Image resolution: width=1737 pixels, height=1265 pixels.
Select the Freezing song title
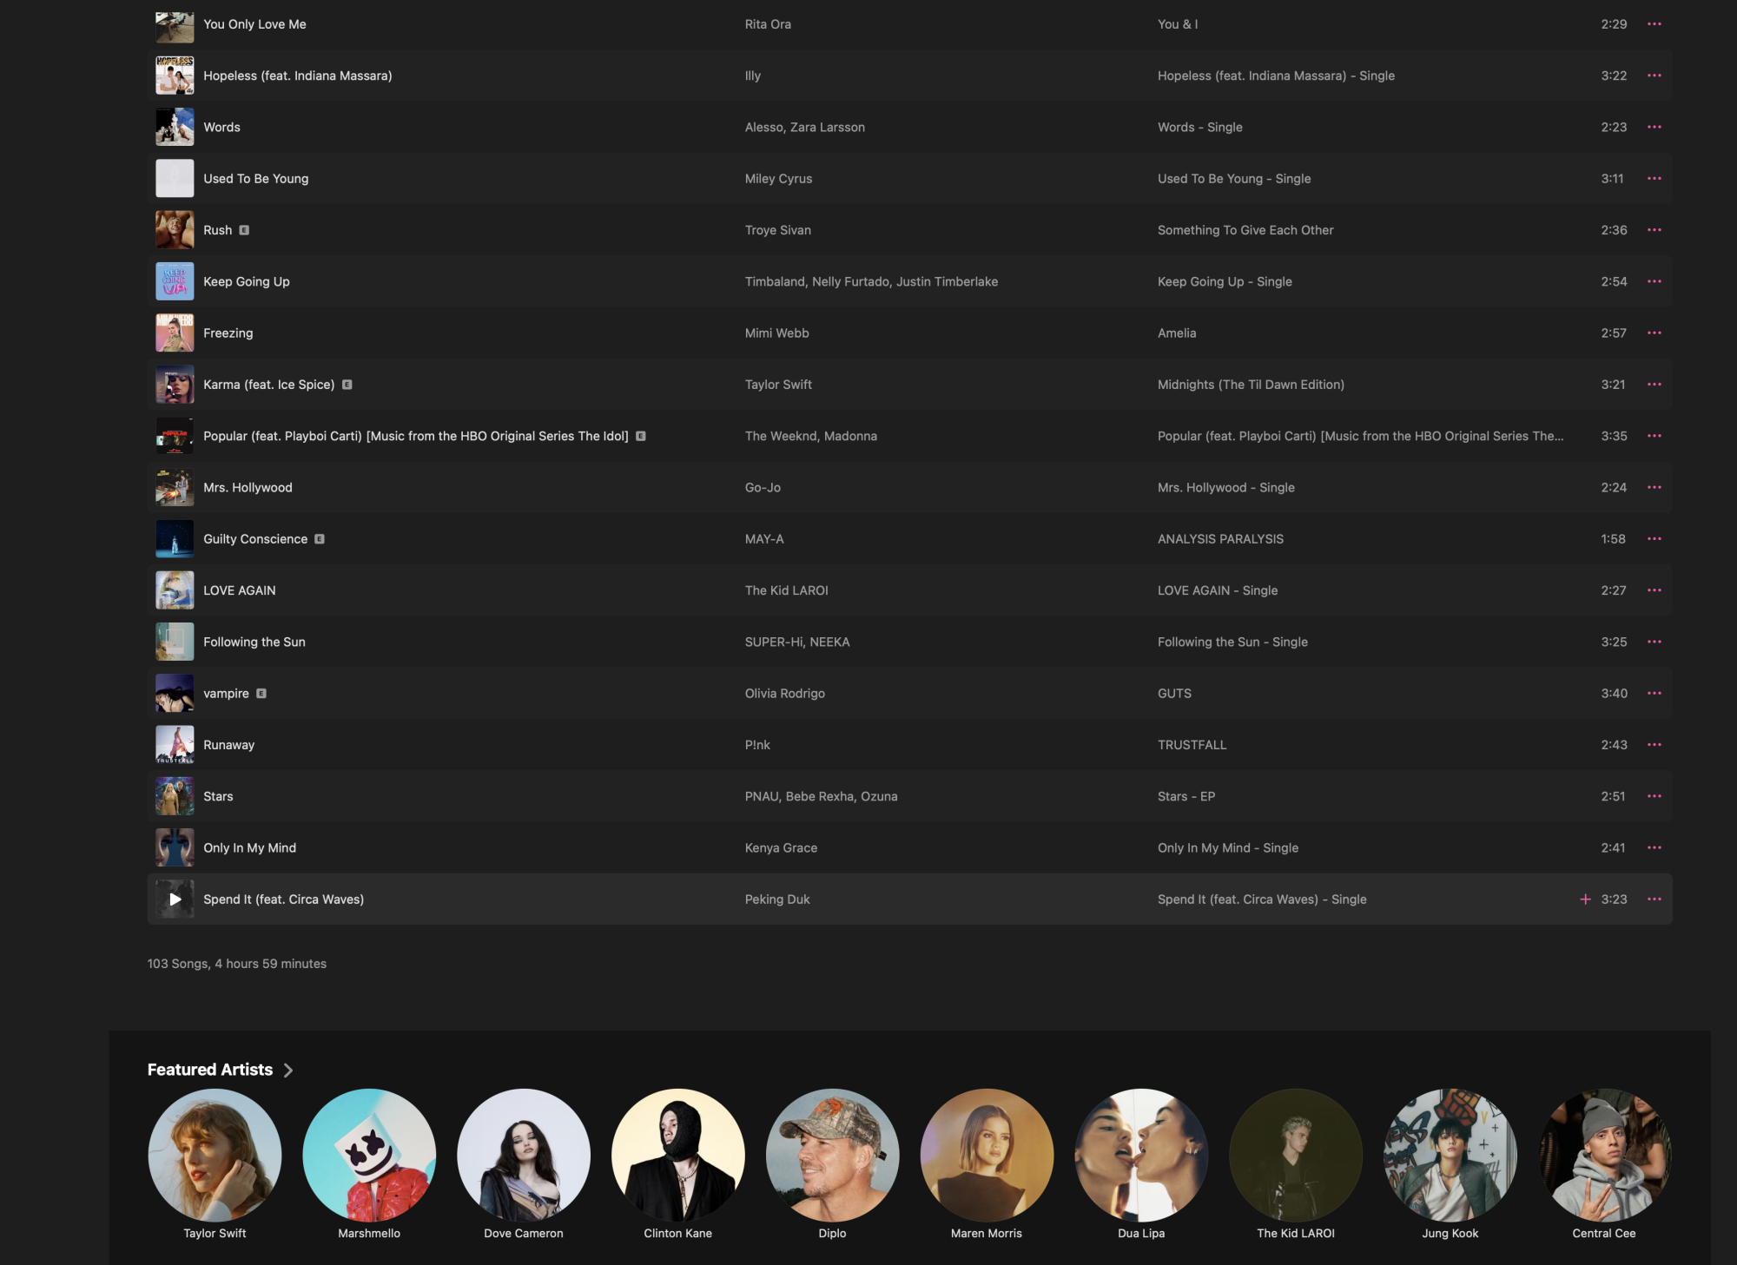[228, 333]
